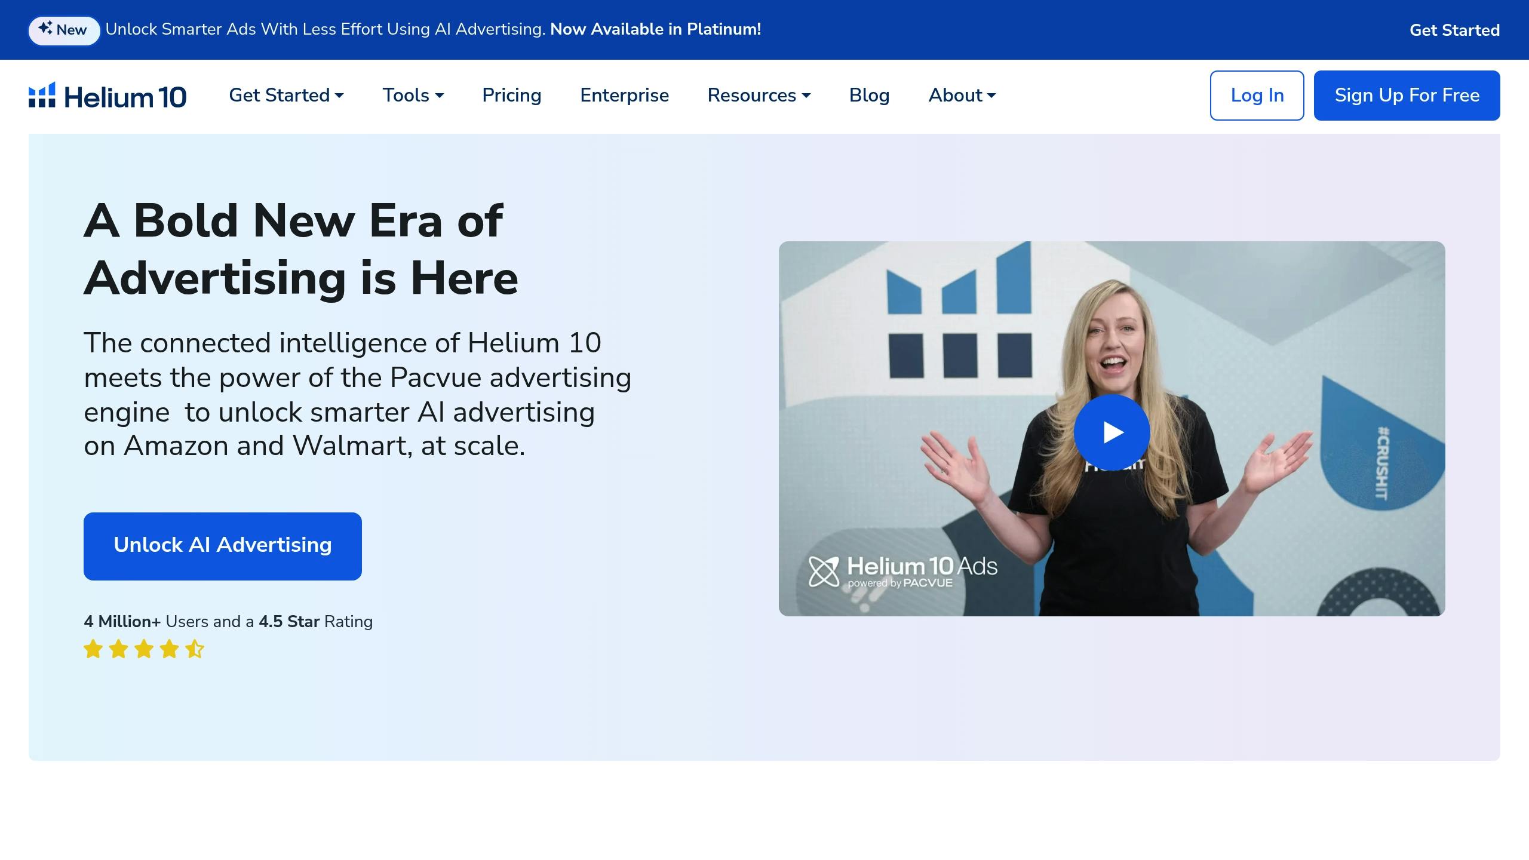Click the first gold rating star

point(93,649)
